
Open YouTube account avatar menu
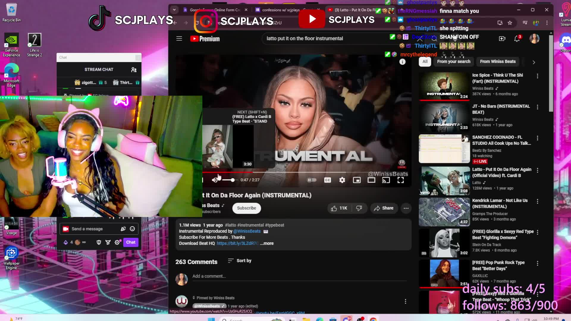point(534,39)
